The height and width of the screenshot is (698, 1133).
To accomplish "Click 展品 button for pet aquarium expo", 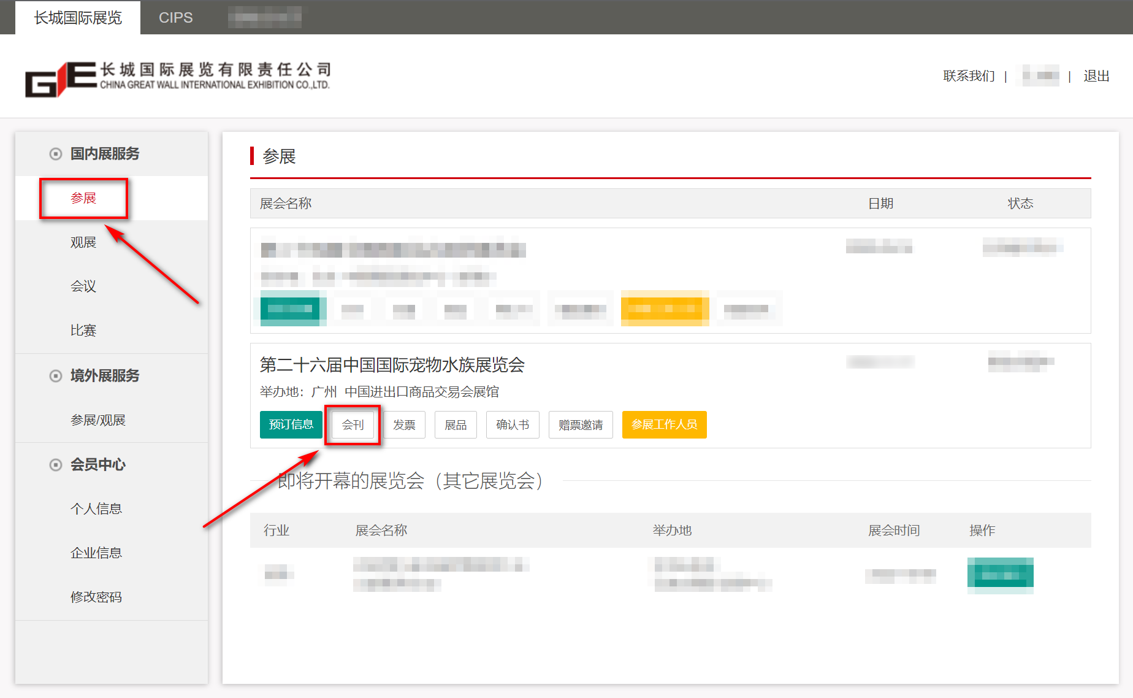I will point(456,424).
